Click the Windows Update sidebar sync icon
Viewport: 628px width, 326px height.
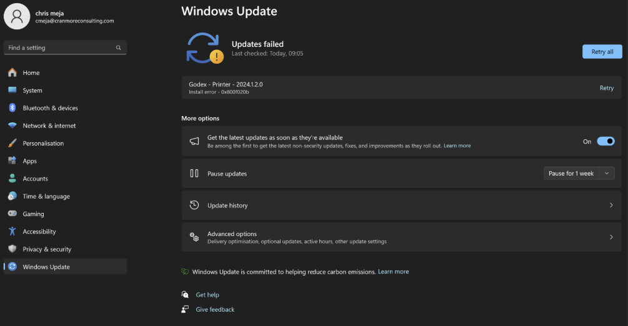click(12, 266)
